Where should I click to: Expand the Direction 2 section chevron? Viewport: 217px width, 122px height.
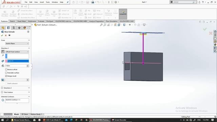tap(29, 88)
